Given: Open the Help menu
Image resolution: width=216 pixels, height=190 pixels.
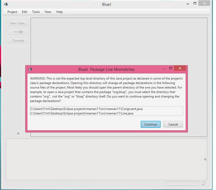Looking at the screenshot, I should click(59, 12).
